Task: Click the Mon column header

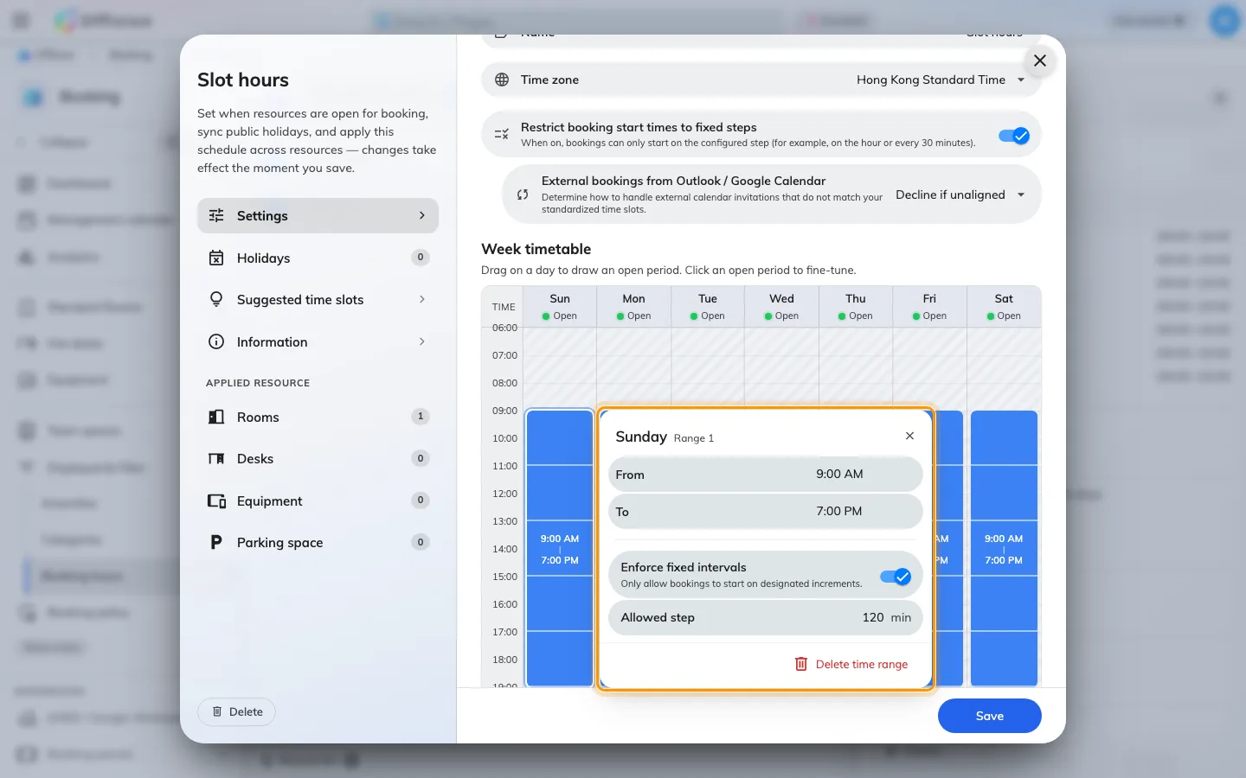Action: 634,307
